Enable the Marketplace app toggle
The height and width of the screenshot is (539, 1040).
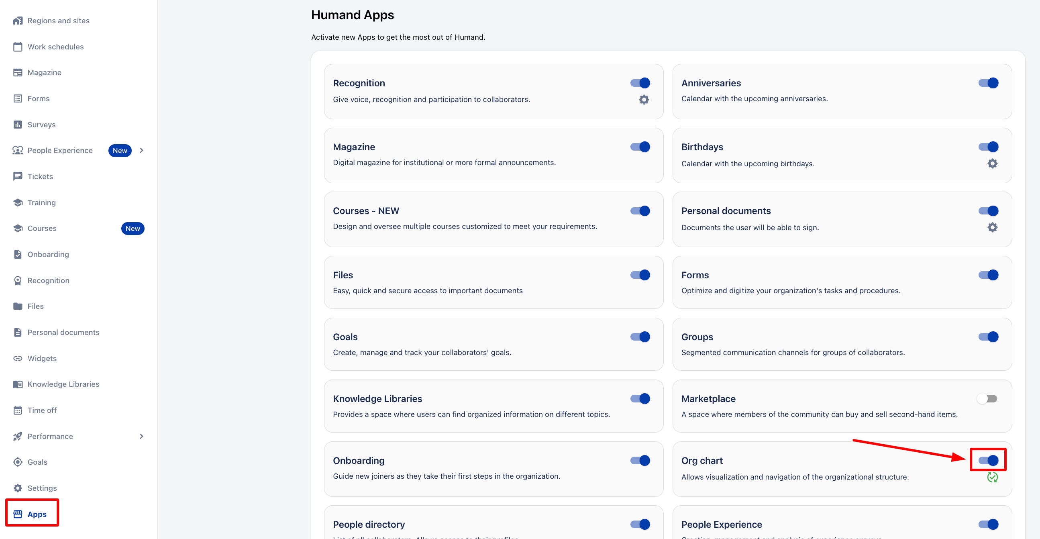(987, 398)
